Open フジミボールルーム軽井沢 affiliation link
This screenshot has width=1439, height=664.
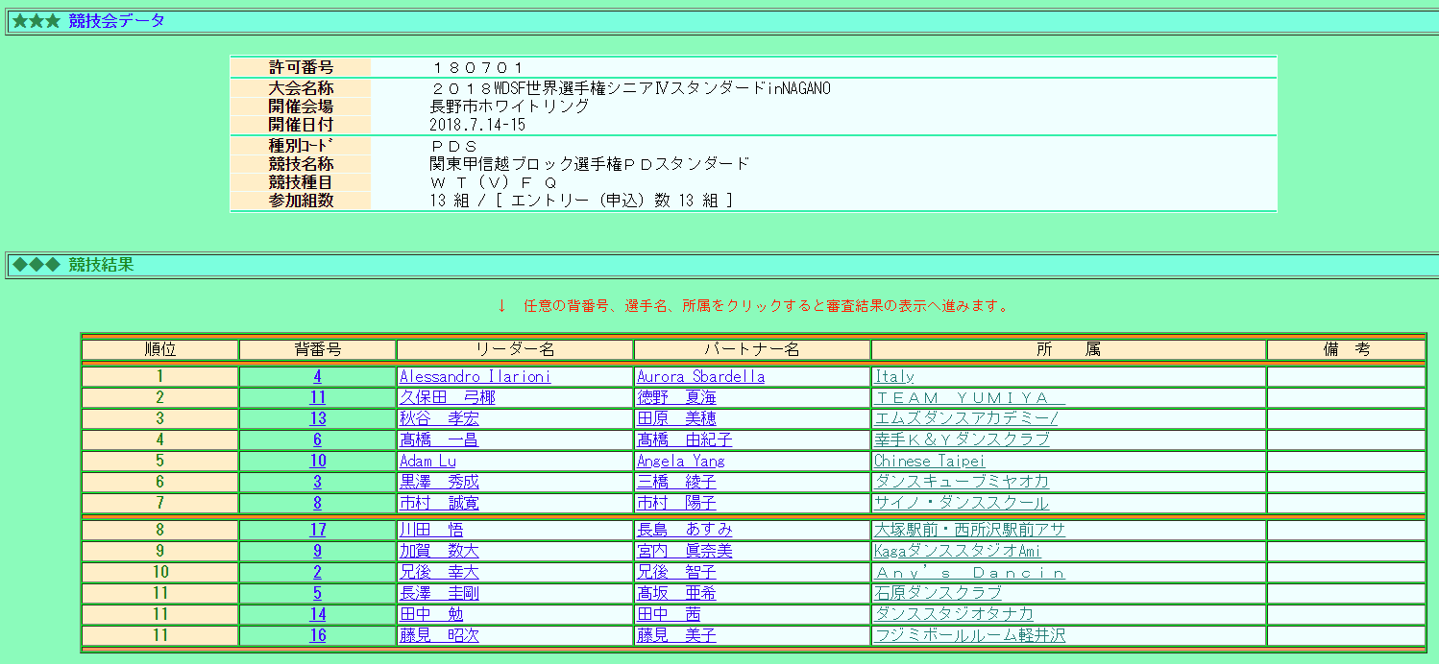coord(968,635)
